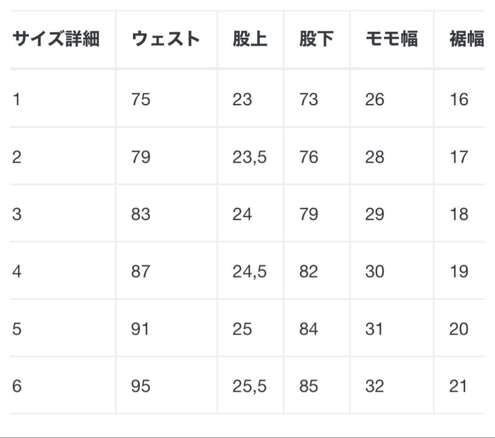Click 股下 value 85 in size 6 row
Viewport: 495px width, 438px height.
point(308,386)
